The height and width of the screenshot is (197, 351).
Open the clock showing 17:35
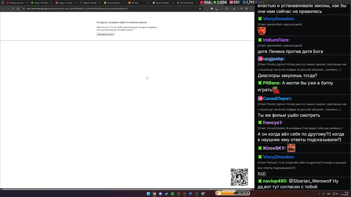[x=344, y=194]
